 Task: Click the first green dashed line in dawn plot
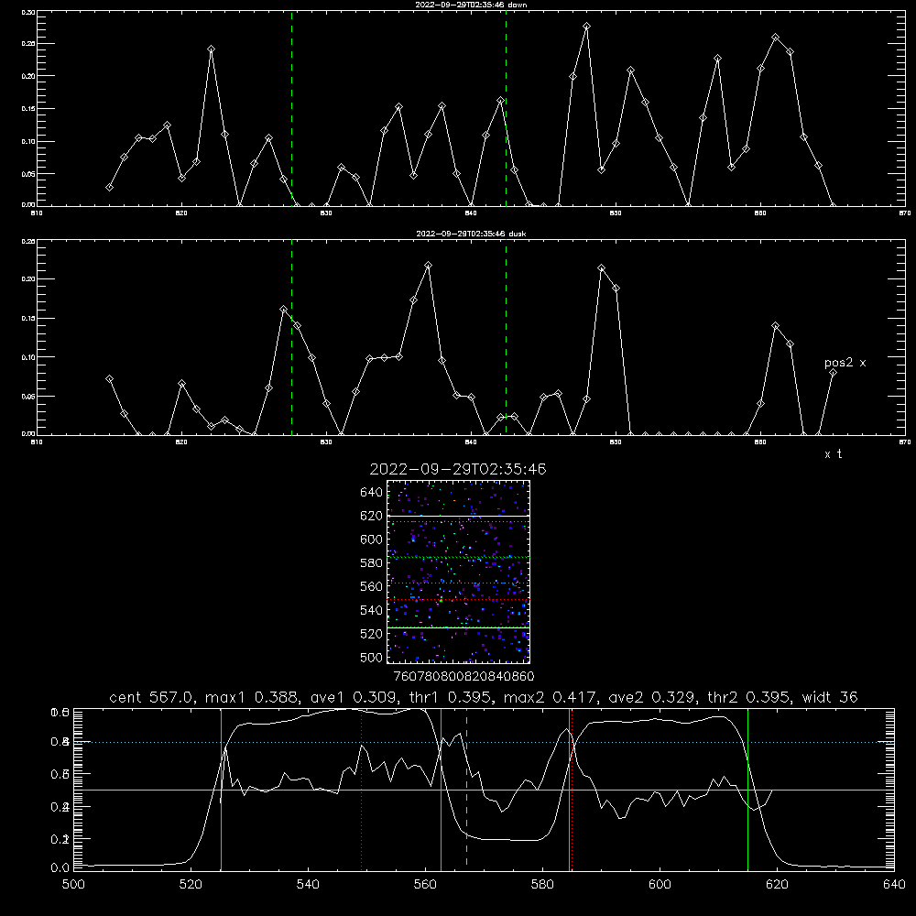[x=291, y=108]
